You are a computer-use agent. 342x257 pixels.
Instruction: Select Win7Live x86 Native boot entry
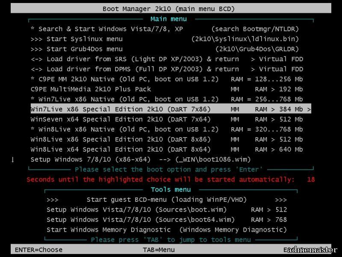pyautogui.click(x=167, y=99)
